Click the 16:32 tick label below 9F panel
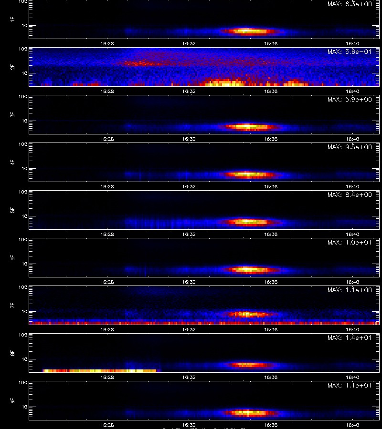The image size is (382, 429). point(189,425)
